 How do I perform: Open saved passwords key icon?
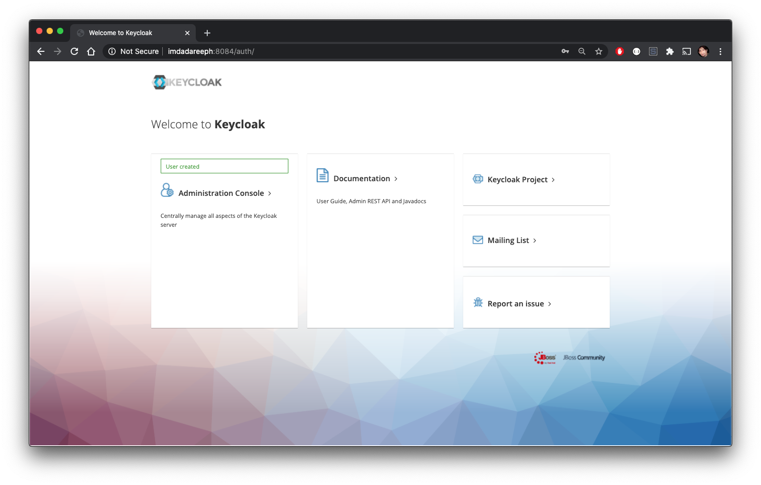tap(565, 51)
